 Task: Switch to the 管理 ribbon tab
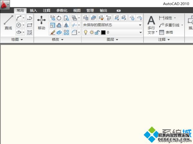click(x=90, y=11)
